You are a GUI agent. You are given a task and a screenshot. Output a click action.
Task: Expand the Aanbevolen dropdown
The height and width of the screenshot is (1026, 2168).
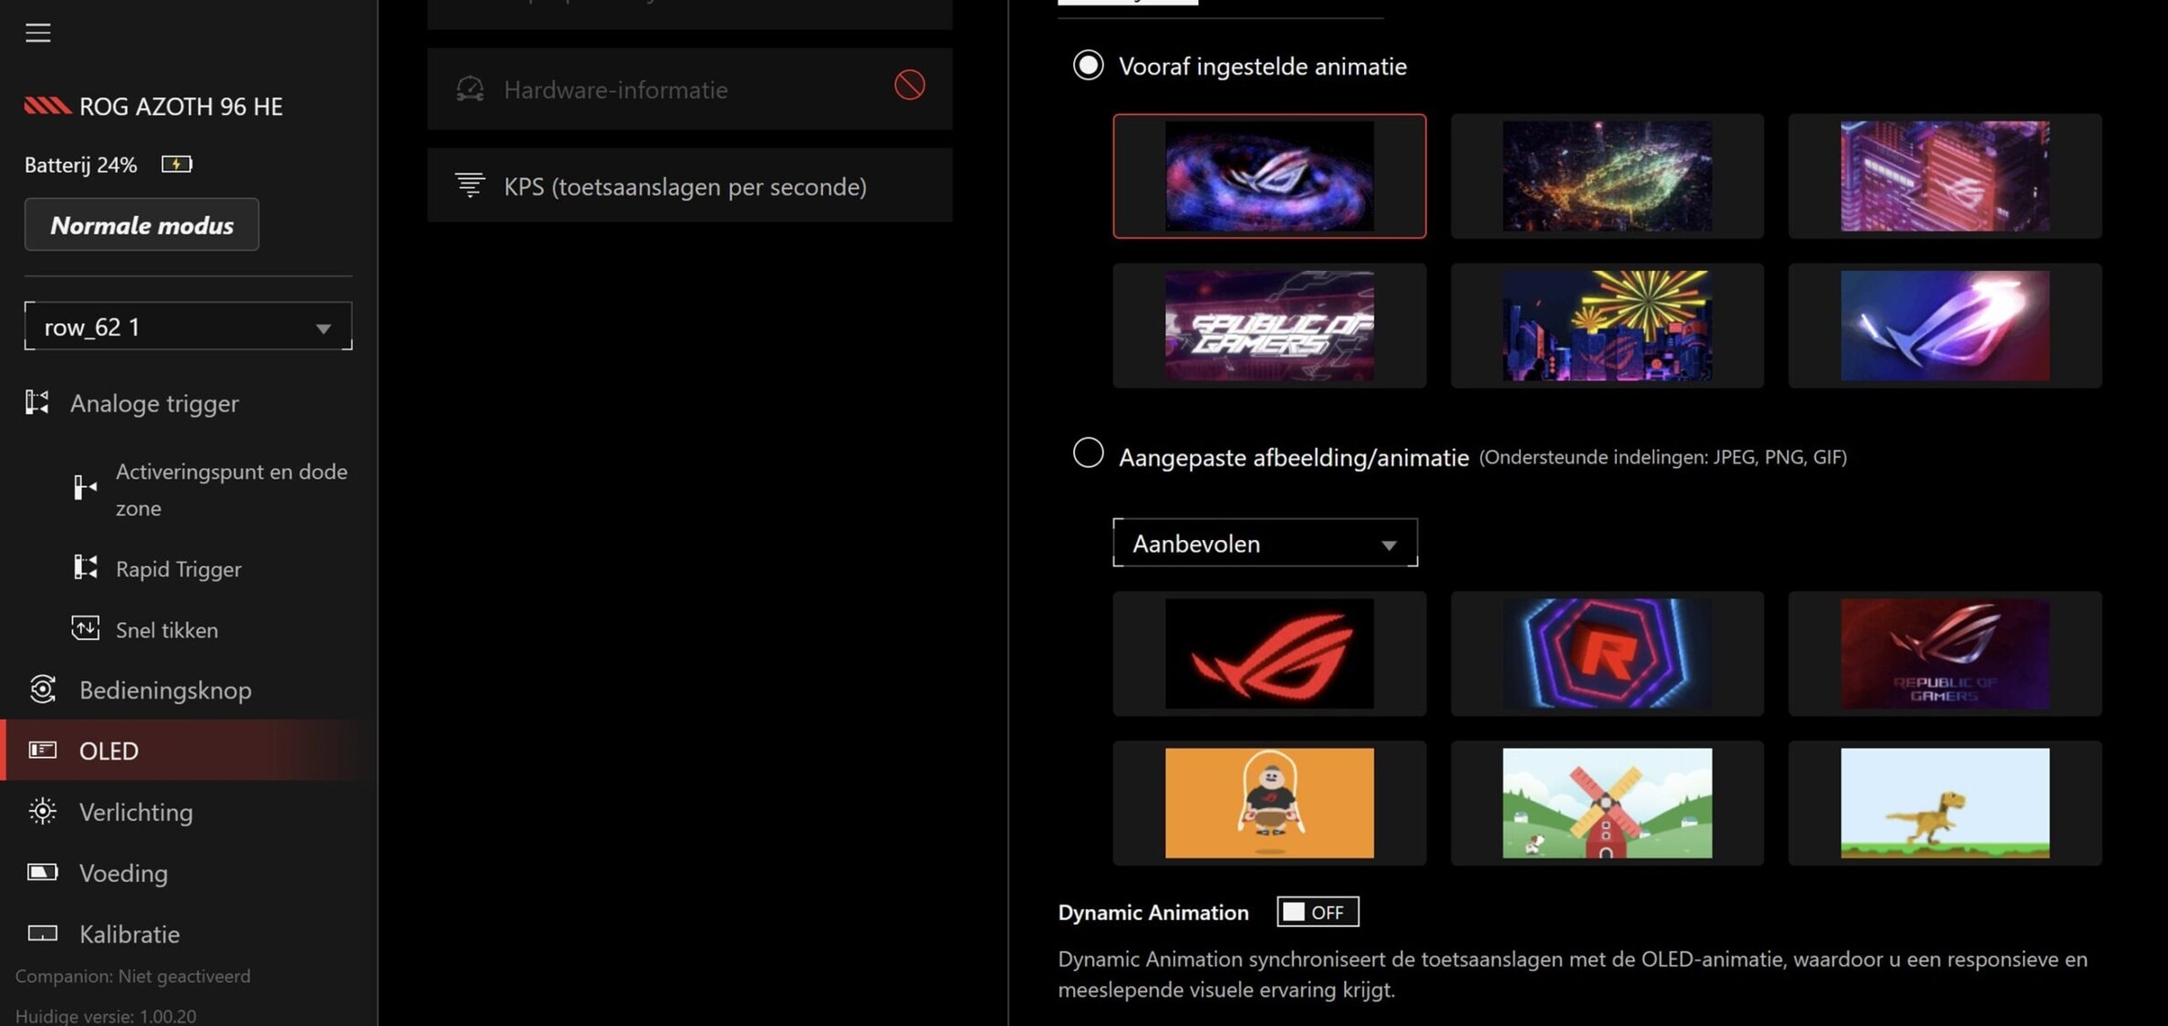point(1265,544)
